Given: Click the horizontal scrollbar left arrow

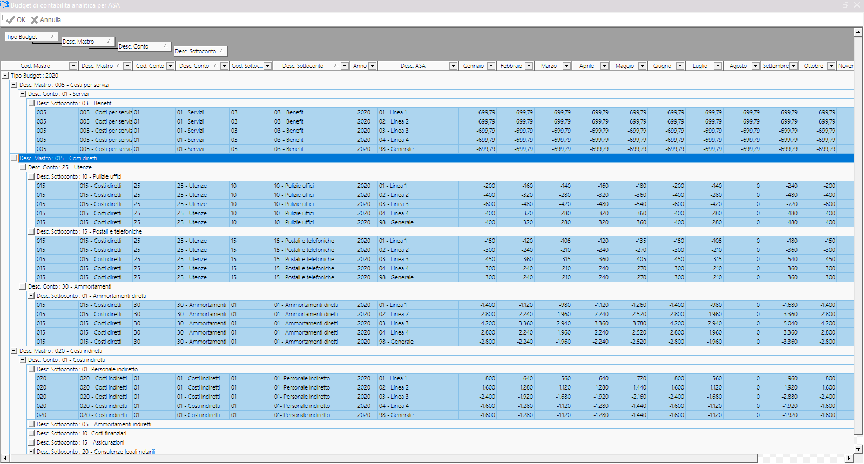Looking at the screenshot, I should [5, 458].
